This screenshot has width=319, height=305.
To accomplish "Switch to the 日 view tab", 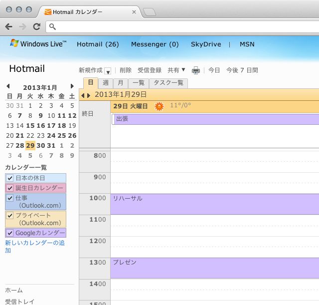I will 91,83.
